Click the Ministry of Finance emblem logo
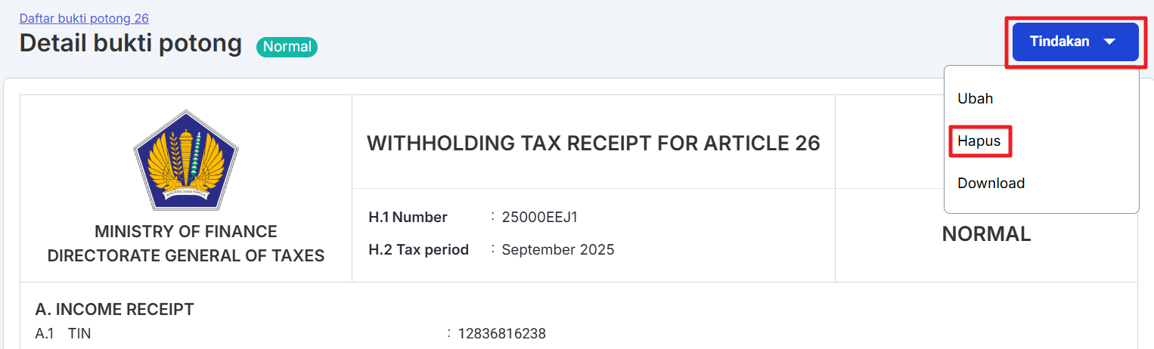The width and height of the screenshot is (1154, 349). pyautogui.click(x=186, y=159)
